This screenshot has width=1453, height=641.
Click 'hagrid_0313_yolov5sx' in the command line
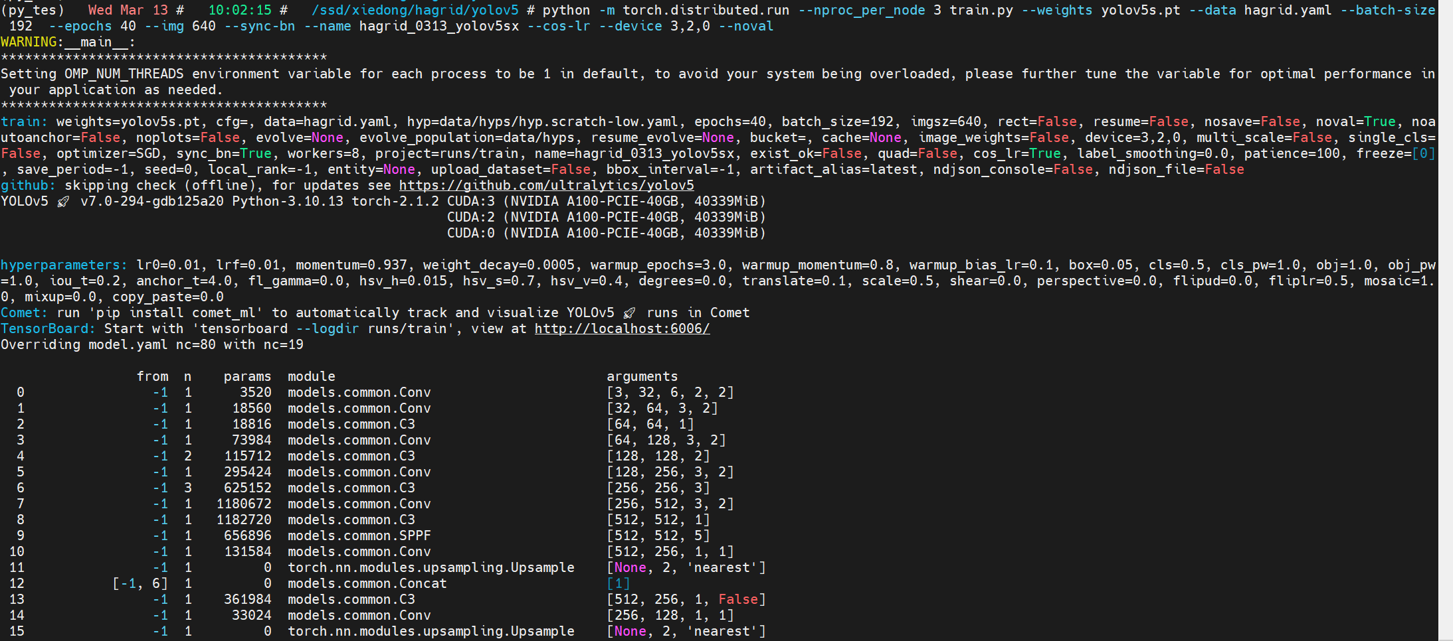point(438,26)
